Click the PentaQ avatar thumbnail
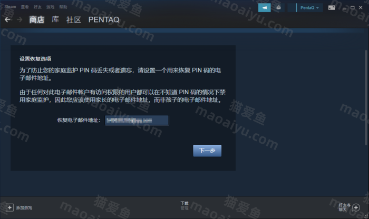 [292, 8]
